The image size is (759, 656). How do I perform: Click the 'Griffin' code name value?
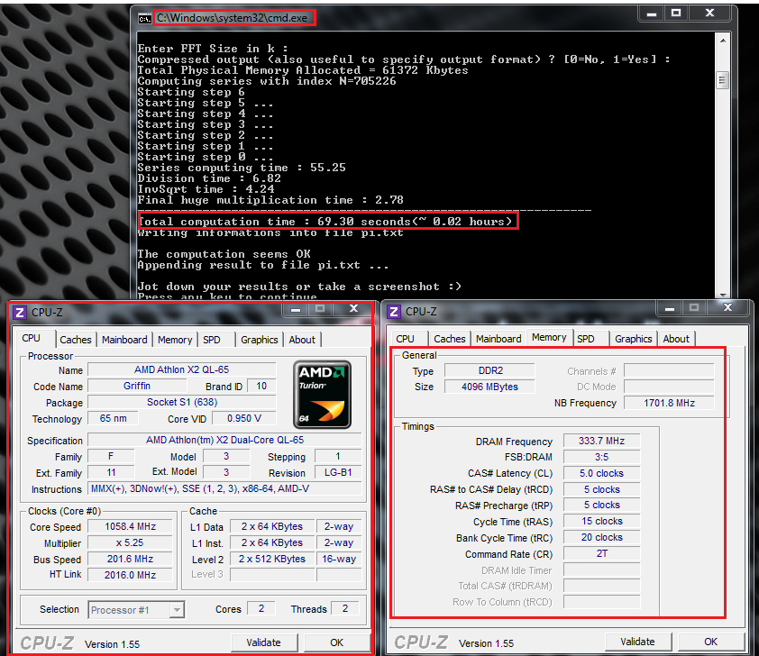tap(137, 386)
